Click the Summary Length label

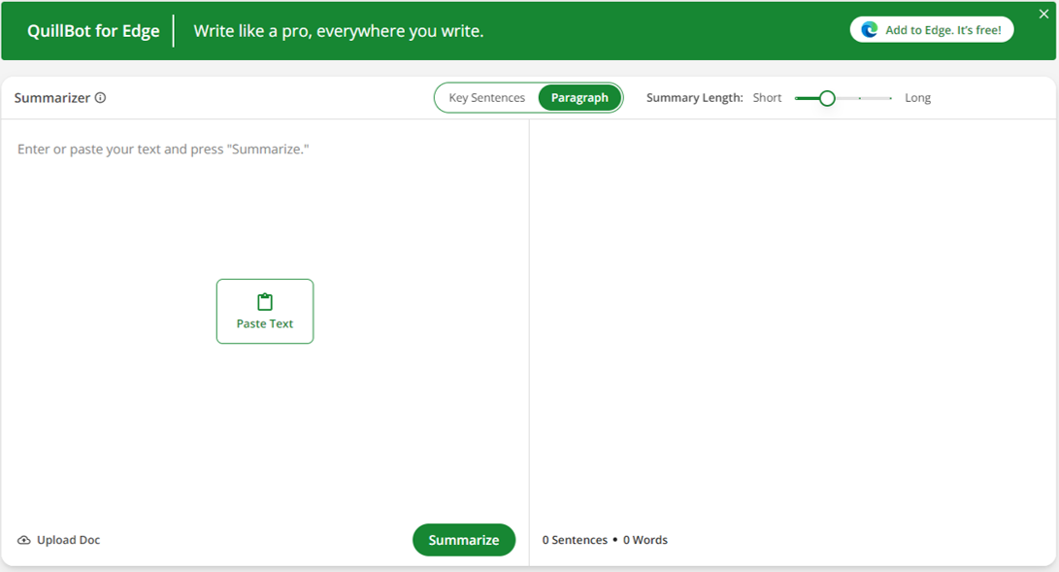[x=694, y=98]
